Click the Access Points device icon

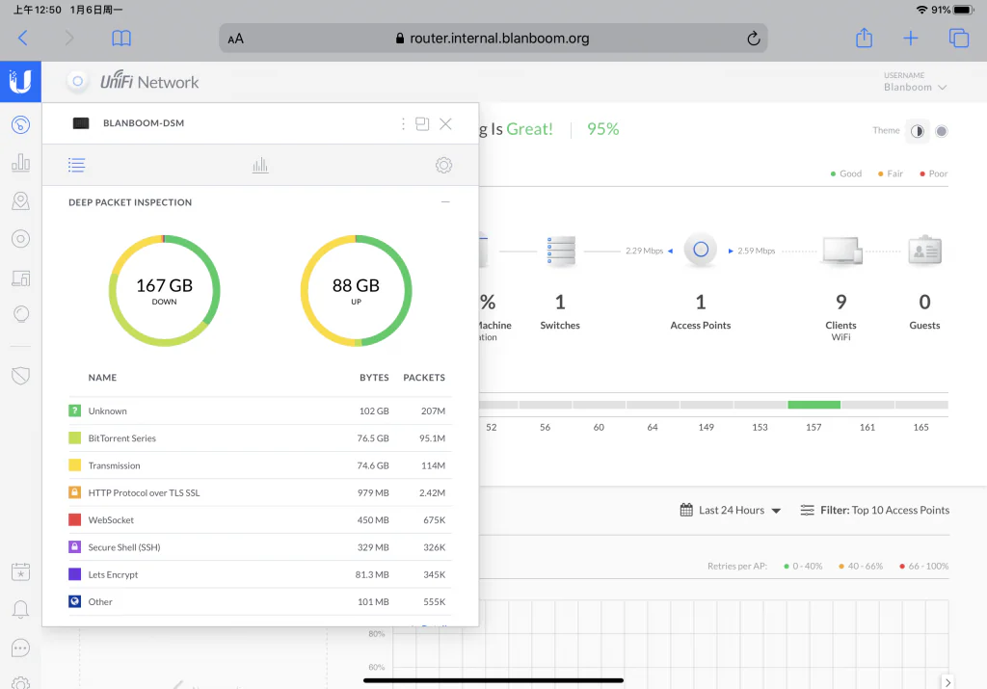(701, 251)
